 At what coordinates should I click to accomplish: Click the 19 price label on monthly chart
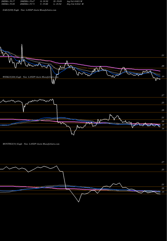[163, 192]
